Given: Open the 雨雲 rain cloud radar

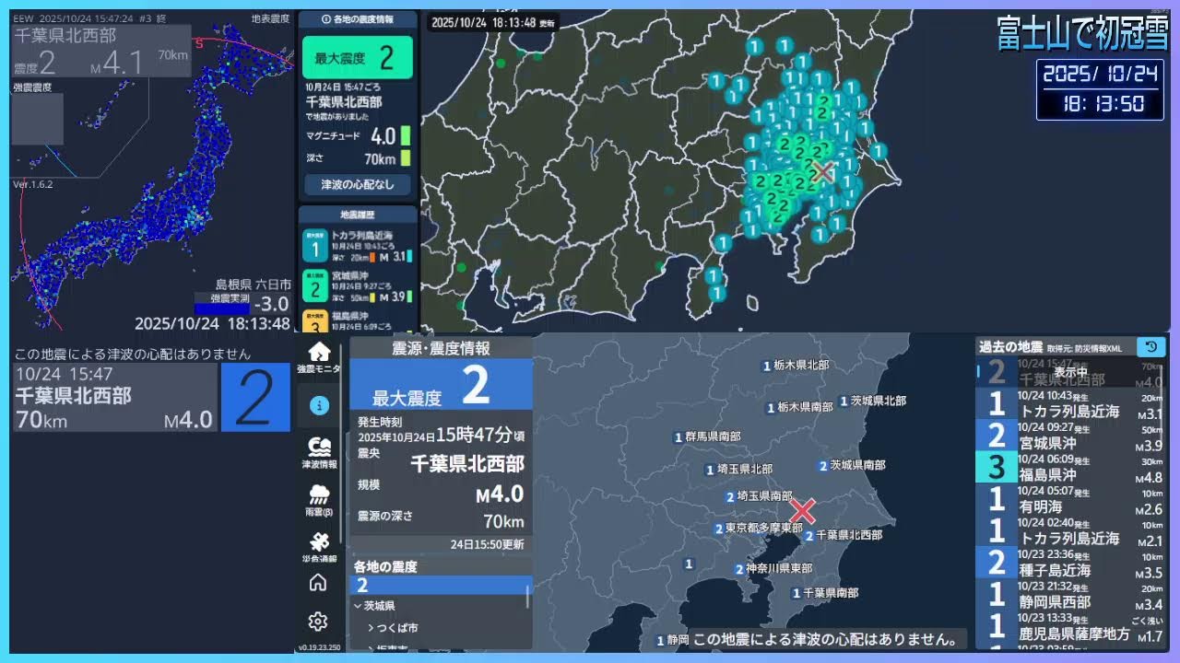Looking at the screenshot, I should pyautogui.click(x=319, y=502).
